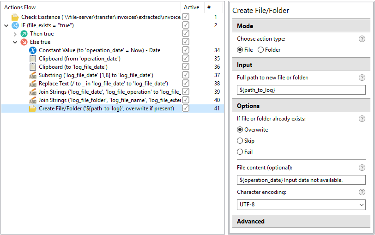The image size is (375, 235).
Task: Open the Character encoding UTF-8 dropdown
Action: [x=301, y=205]
